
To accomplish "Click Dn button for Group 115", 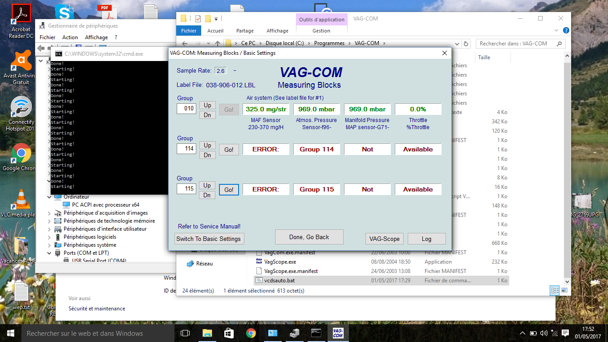I will click(x=207, y=195).
